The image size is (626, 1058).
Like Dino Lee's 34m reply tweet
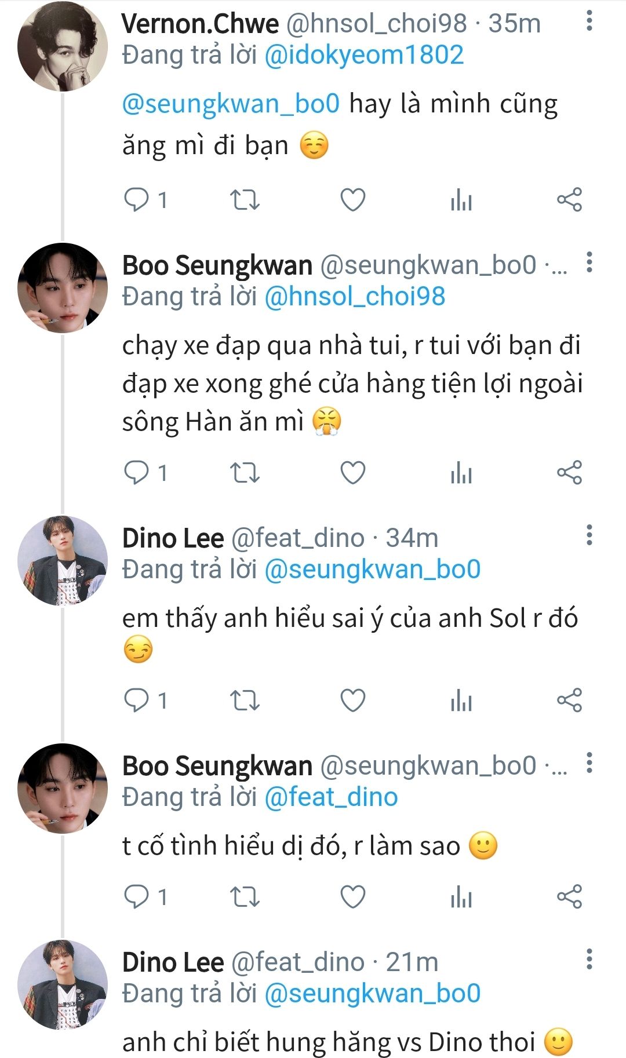352,701
